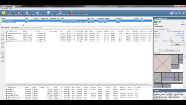Click Q1724A HP Canvas Paper media text
This screenshot has height=105, width=186.
point(73,22)
